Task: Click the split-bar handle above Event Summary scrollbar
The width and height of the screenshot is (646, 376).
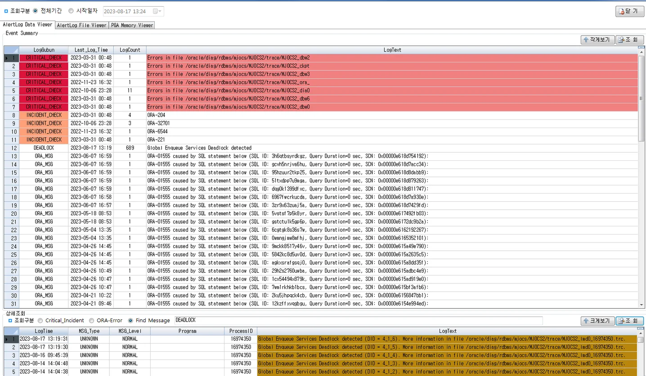Action: 641,48
